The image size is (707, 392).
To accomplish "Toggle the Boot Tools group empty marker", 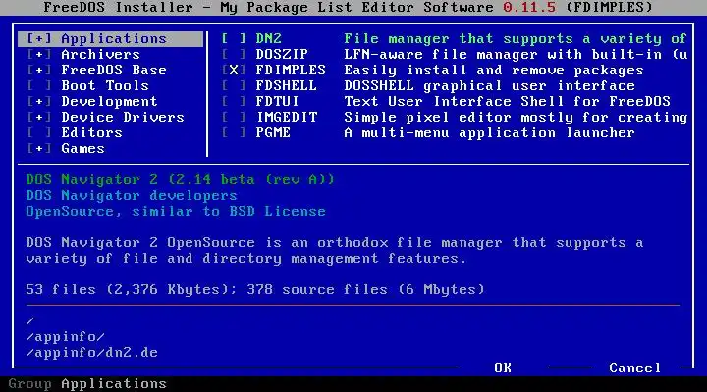I will [39, 86].
